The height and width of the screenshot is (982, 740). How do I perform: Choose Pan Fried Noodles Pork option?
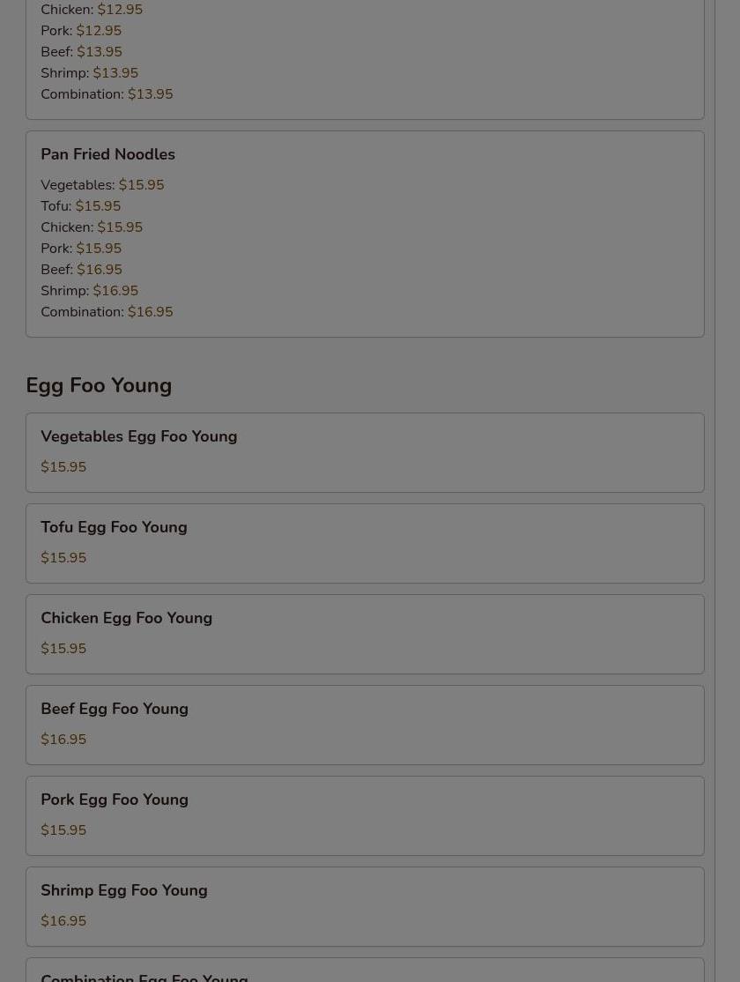coord(81,248)
